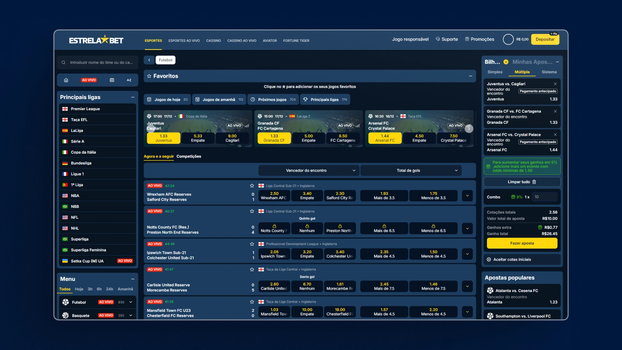Next carousel arrow on featured matches

tap(469, 129)
